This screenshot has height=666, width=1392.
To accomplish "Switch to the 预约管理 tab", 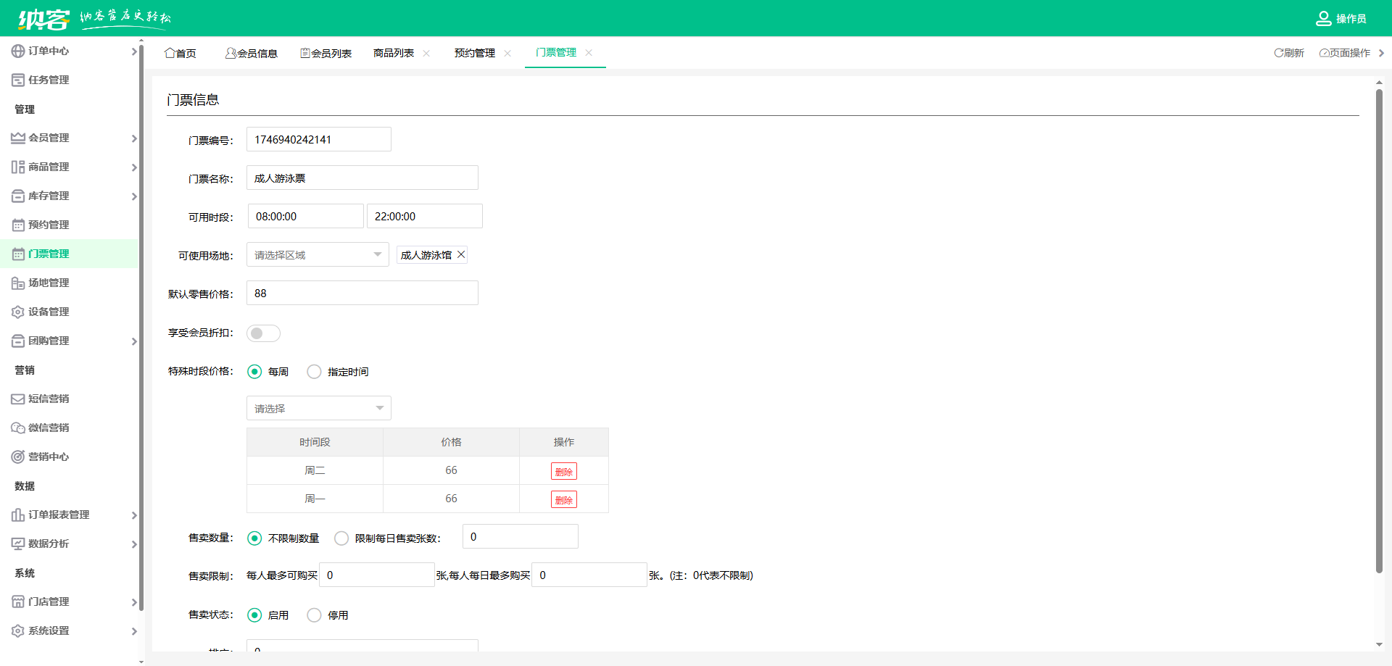I will (x=474, y=53).
